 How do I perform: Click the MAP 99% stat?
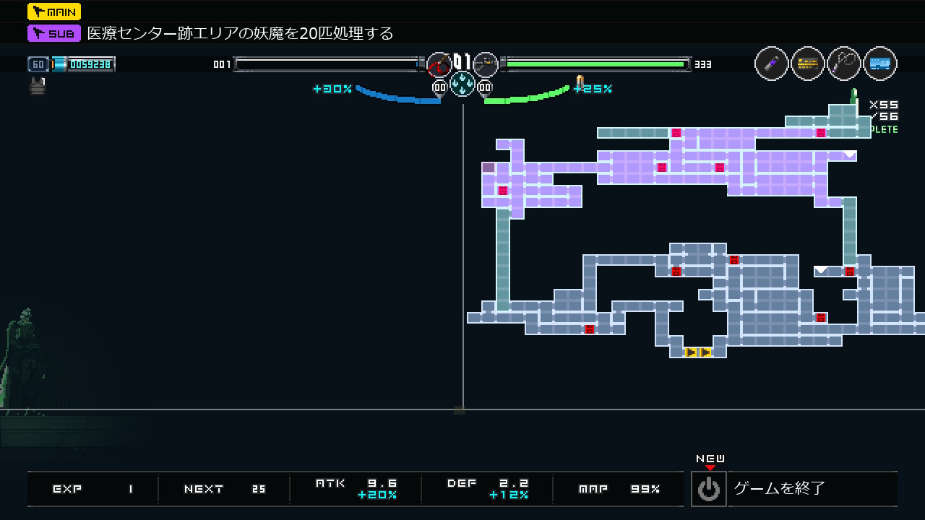pyautogui.click(x=619, y=489)
